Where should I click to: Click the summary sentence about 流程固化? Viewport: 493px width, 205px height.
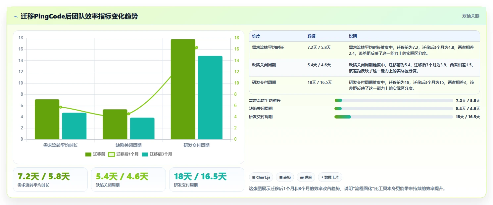347,188
